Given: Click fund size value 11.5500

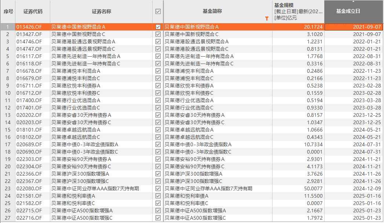Looking at the screenshot, I should pos(313,196).
